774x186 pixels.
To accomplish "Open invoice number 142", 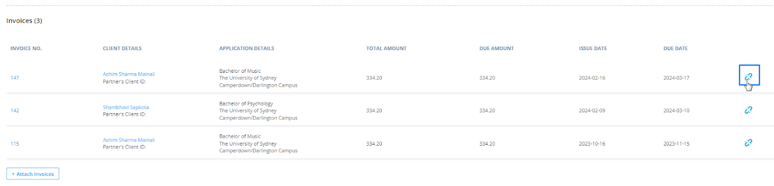I will (15, 110).
